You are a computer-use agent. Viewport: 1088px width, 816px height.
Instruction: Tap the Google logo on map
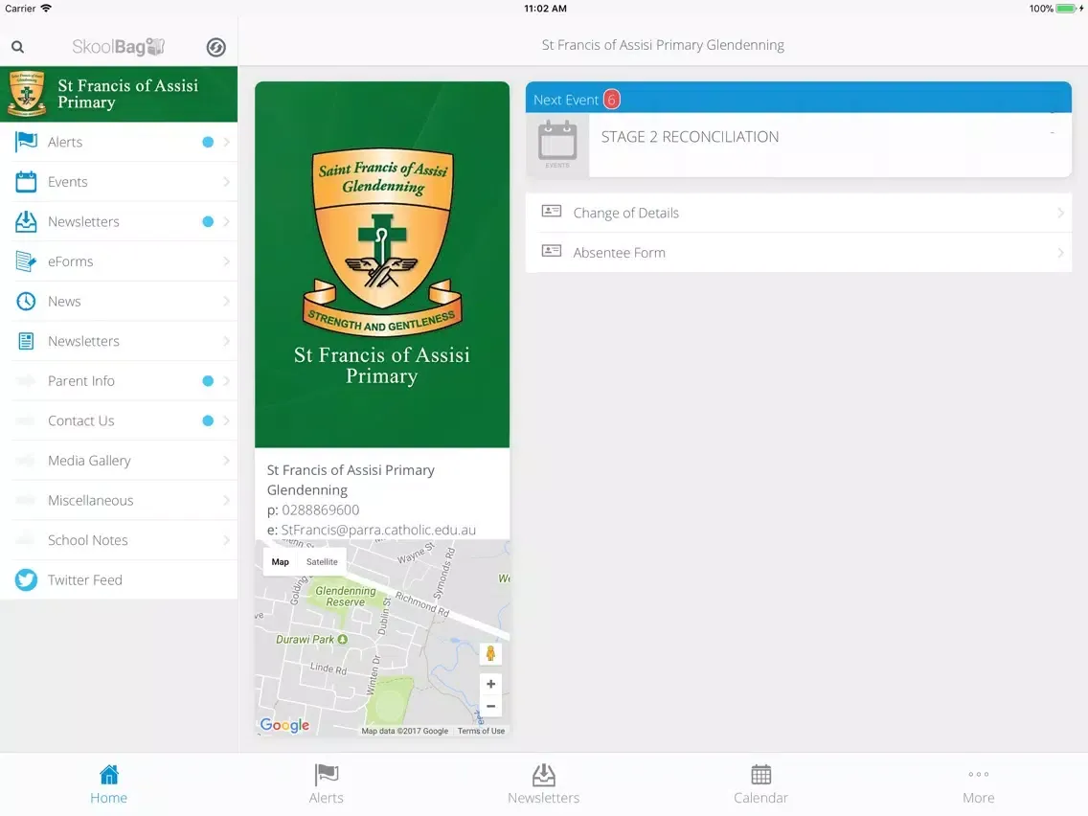[x=284, y=725]
